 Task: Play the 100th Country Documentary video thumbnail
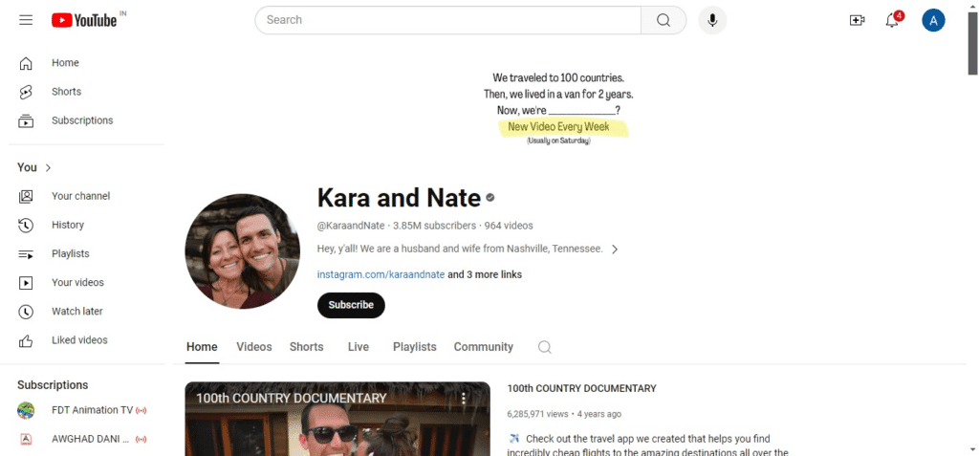click(337, 419)
